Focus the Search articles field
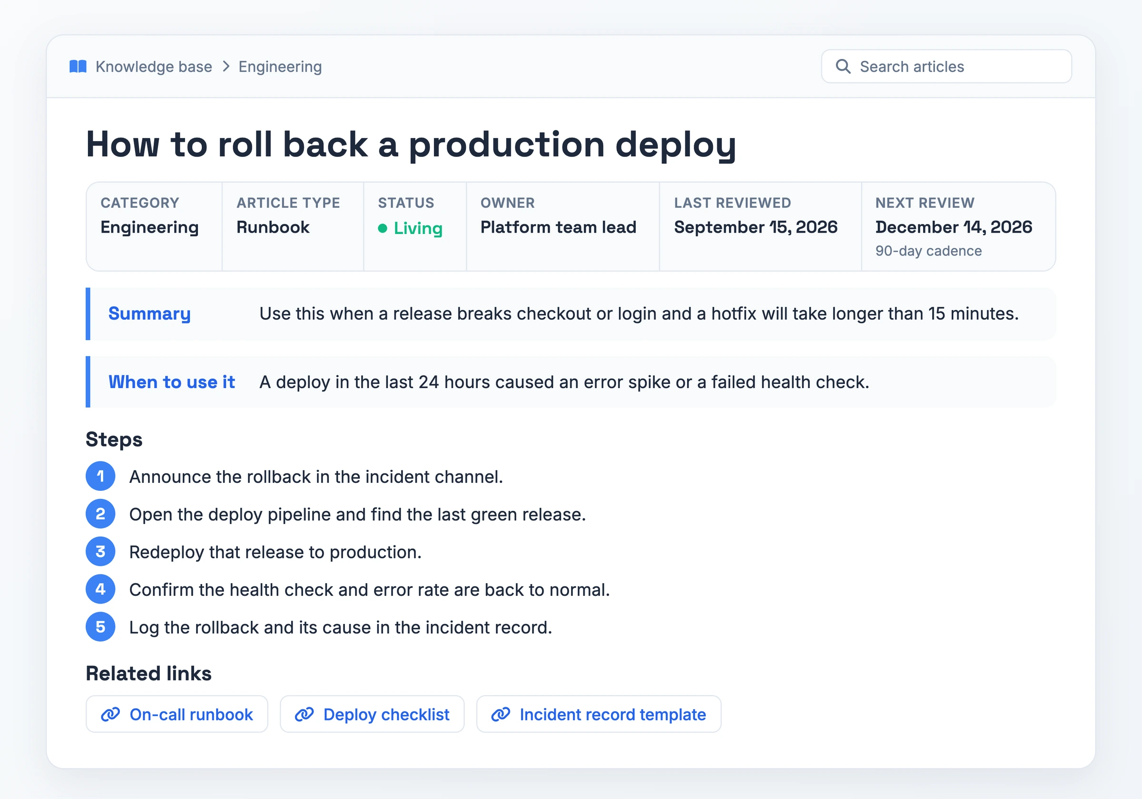The height and width of the screenshot is (799, 1142). [x=946, y=66]
